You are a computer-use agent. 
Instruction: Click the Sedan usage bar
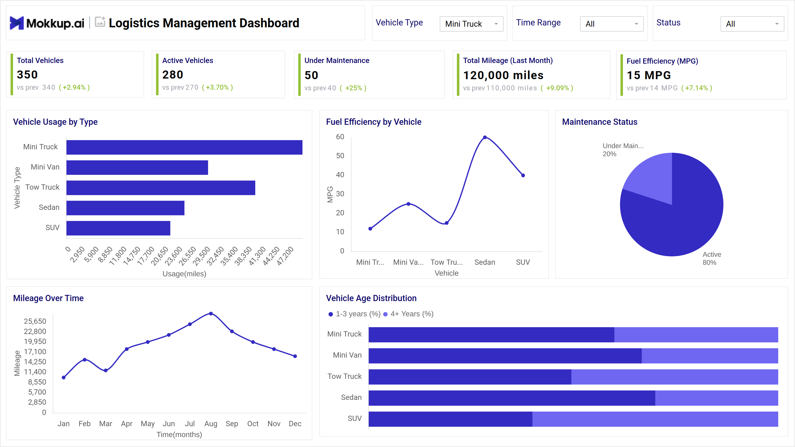pos(125,208)
